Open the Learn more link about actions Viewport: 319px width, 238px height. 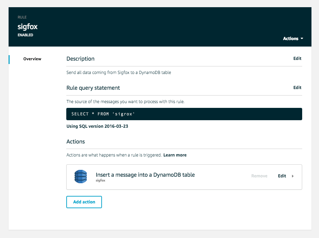pyautogui.click(x=175, y=155)
